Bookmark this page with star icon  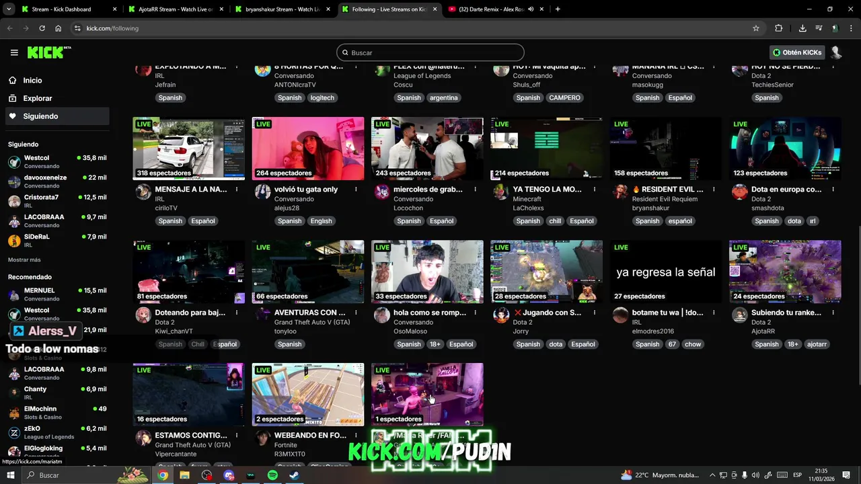756,28
